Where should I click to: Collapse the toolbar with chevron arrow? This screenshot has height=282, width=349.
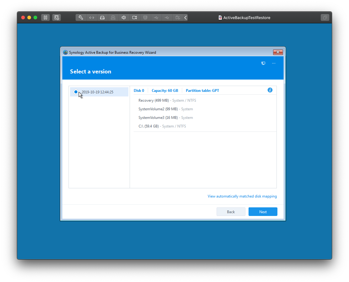tap(186, 18)
